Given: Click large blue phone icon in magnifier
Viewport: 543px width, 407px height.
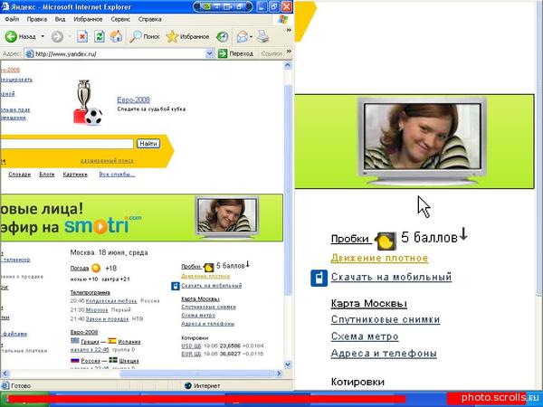Looking at the screenshot, I should tap(319, 278).
